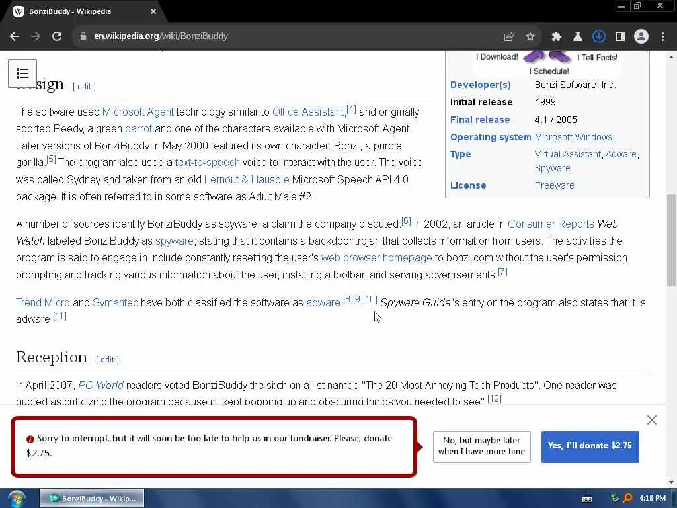Screen dimensions: 677x508
Task: Share this page via address bar icon
Action: 509,37
